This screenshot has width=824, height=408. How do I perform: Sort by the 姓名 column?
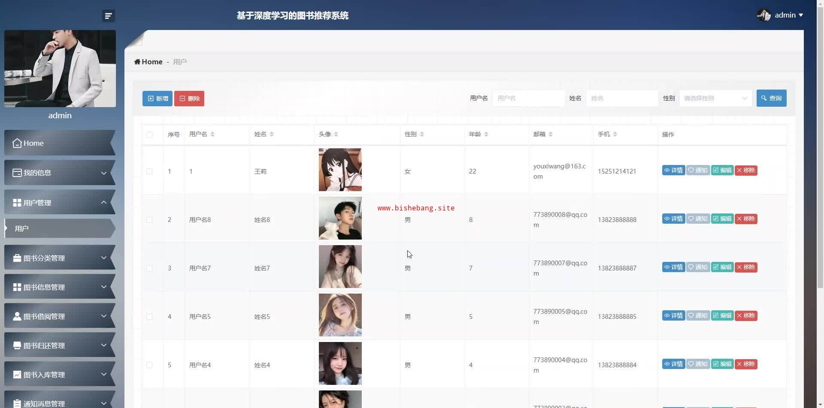(x=272, y=135)
